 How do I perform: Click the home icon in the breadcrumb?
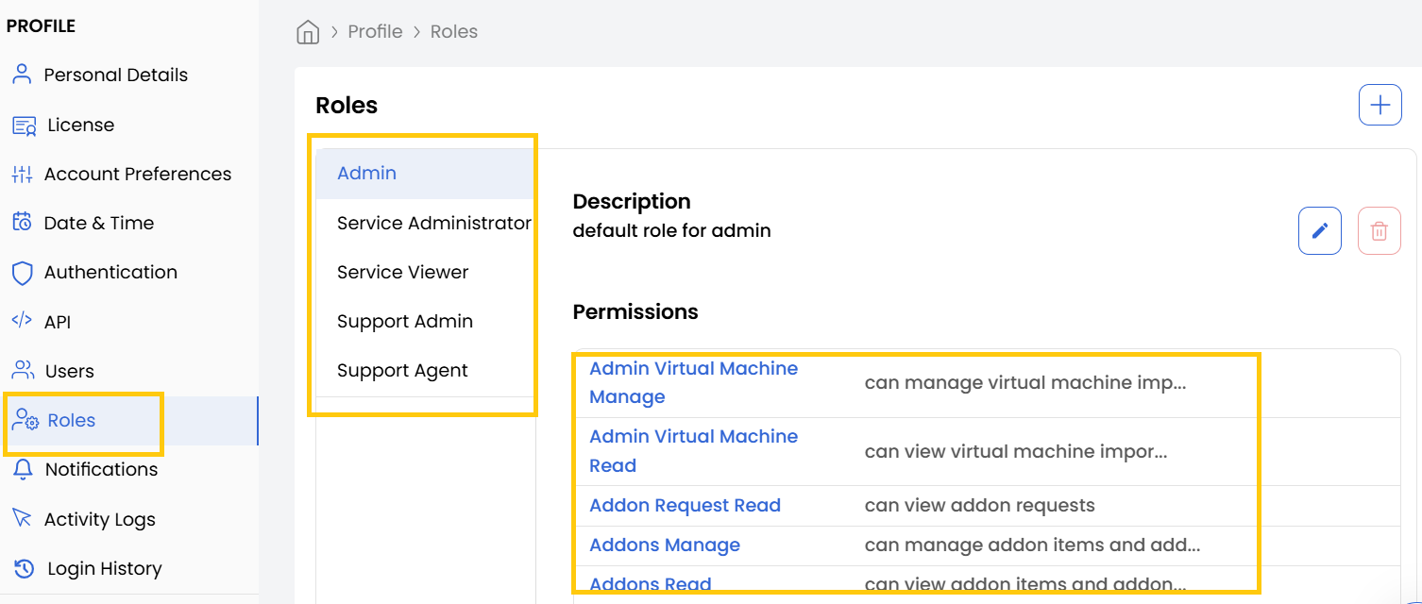point(308,31)
